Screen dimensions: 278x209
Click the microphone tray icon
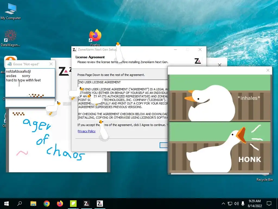coord(243,204)
